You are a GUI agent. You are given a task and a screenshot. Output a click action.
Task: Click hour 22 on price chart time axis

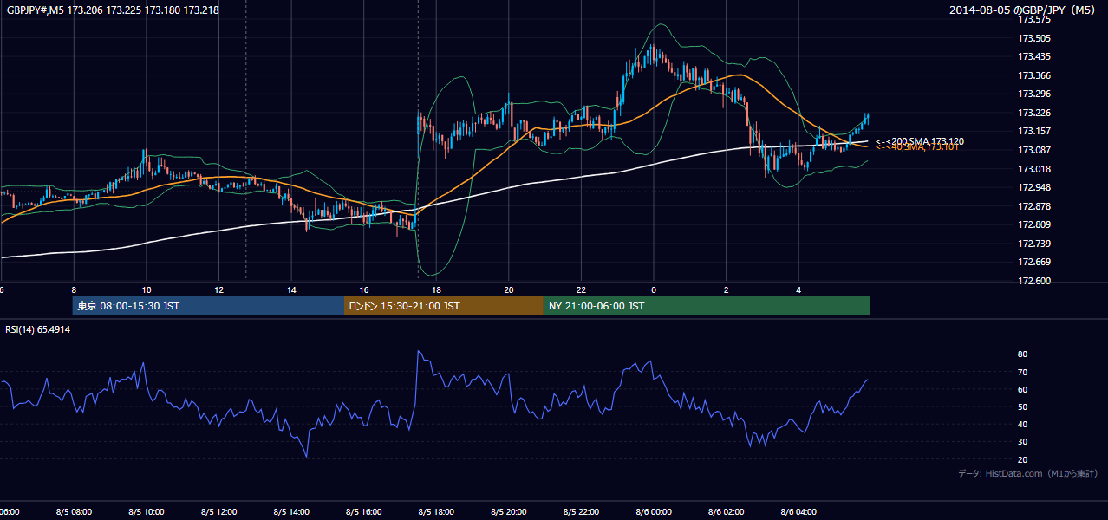(581, 289)
